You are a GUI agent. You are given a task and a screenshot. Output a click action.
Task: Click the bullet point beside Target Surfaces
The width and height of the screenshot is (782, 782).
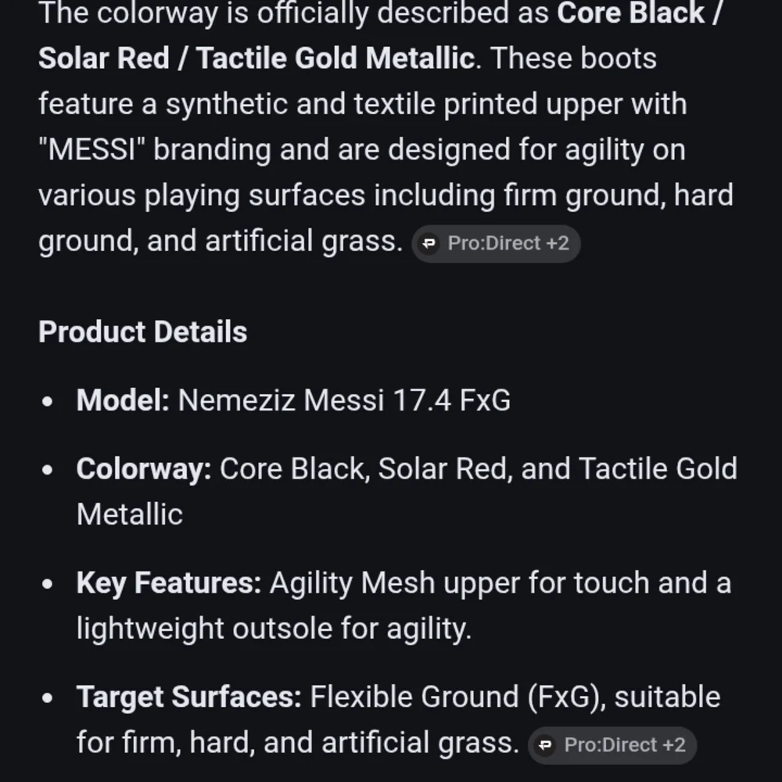pos(48,698)
